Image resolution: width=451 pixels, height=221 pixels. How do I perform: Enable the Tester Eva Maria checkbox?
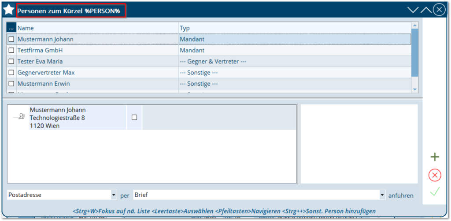[x=11, y=62]
